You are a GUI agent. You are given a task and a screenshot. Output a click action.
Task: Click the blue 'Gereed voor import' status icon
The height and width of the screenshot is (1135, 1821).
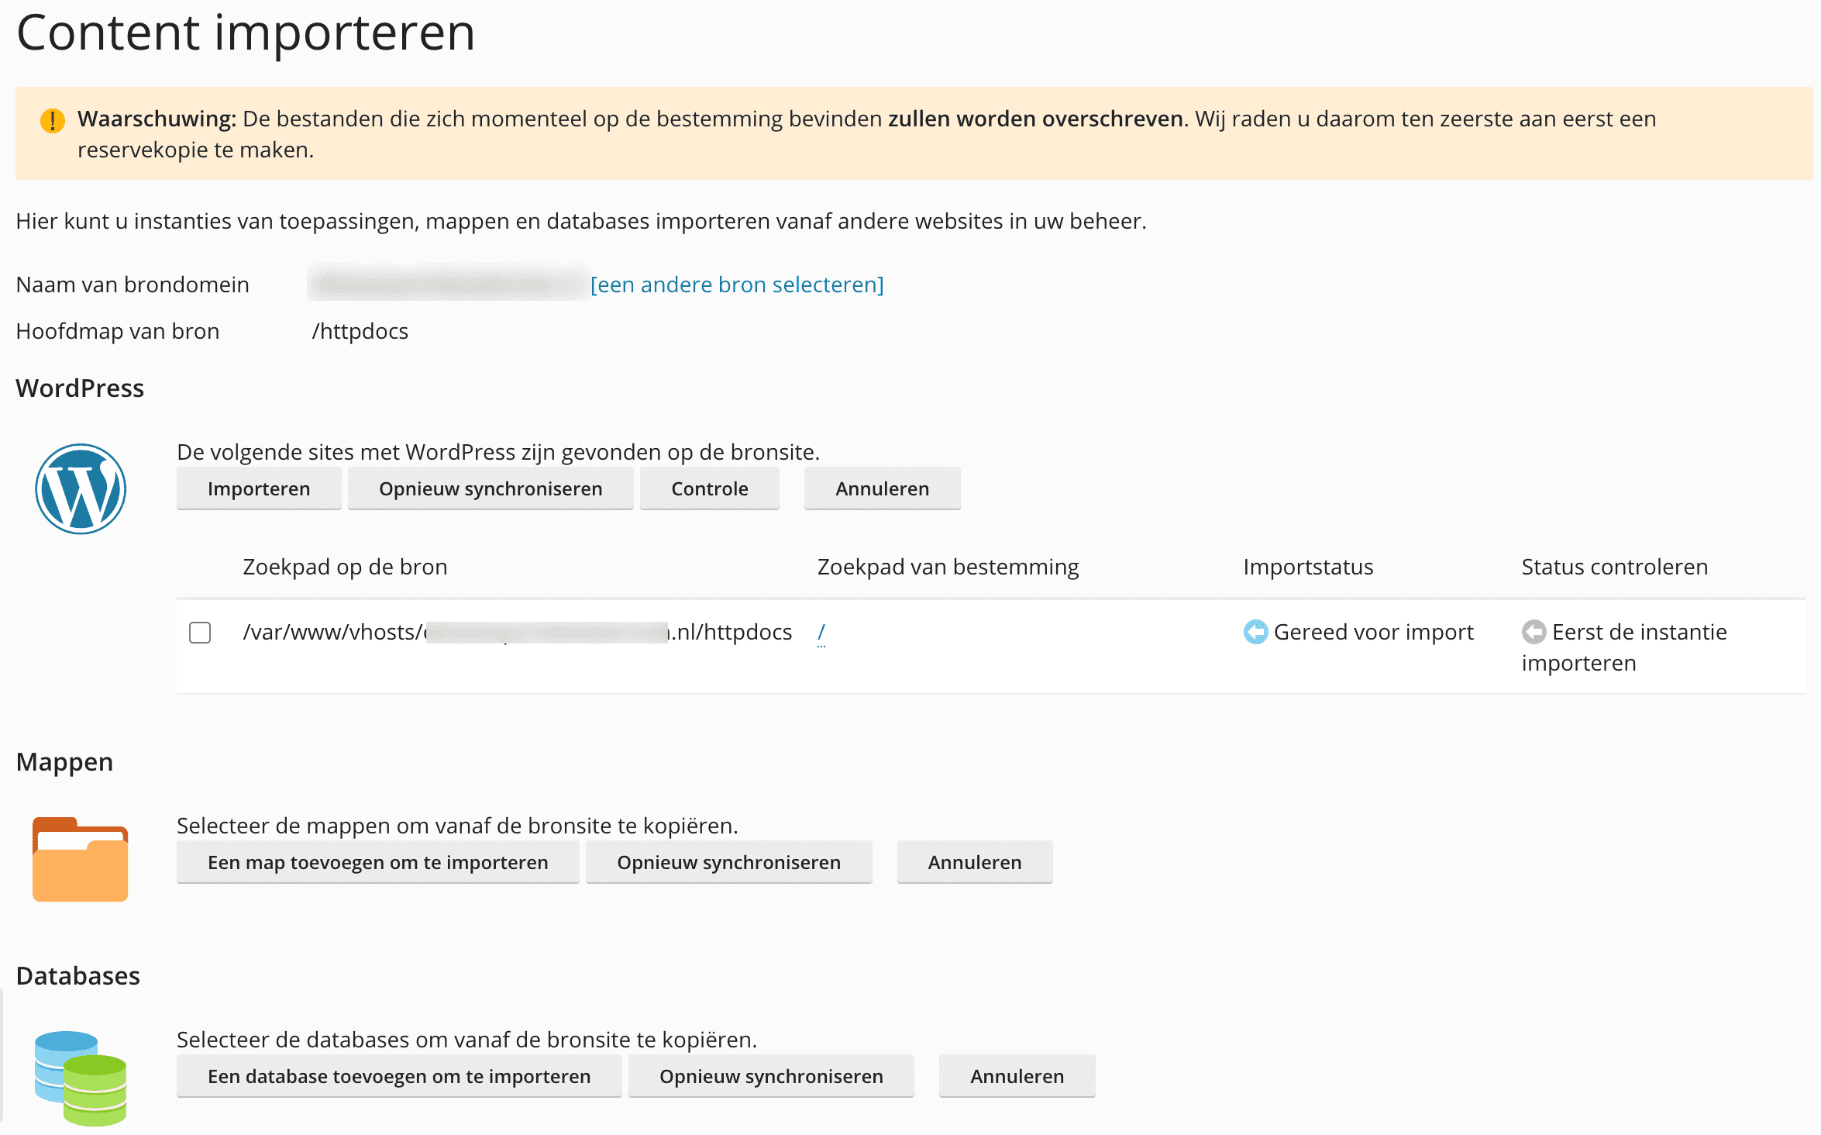click(x=1255, y=633)
